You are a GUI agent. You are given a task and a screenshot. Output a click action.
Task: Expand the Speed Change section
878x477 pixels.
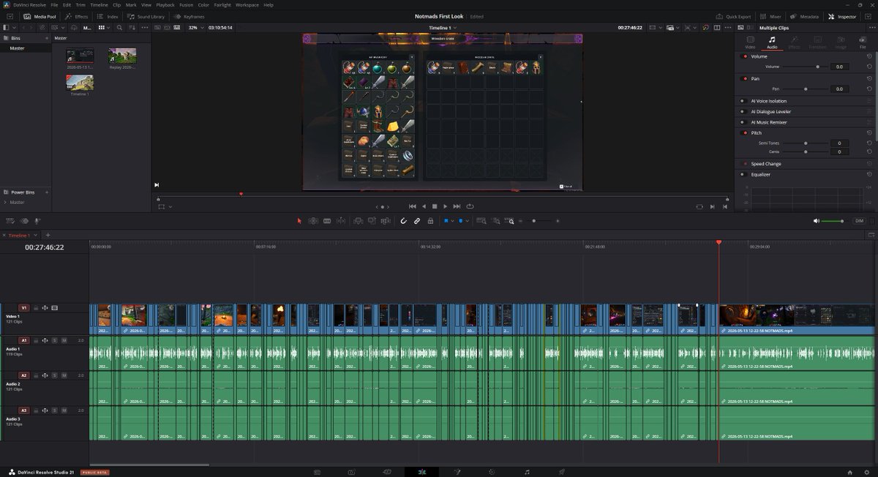766,164
